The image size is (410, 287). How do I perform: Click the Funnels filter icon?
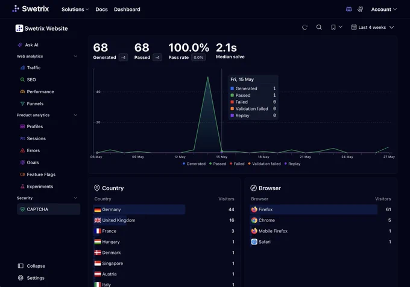22,103
